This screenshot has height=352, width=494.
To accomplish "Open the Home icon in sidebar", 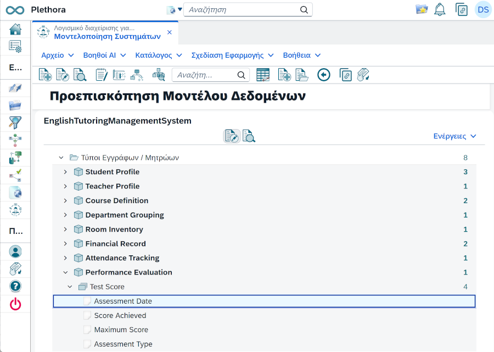I will tap(15, 29).
